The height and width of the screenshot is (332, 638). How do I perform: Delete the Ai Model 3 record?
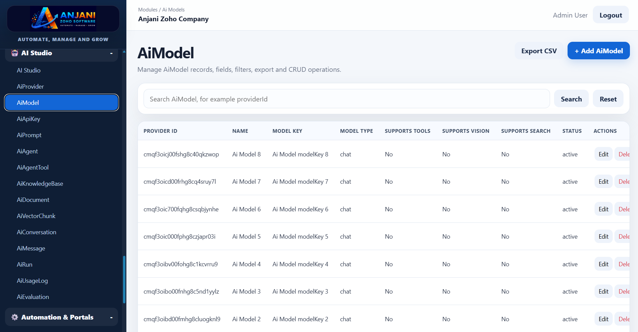tap(623, 291)
